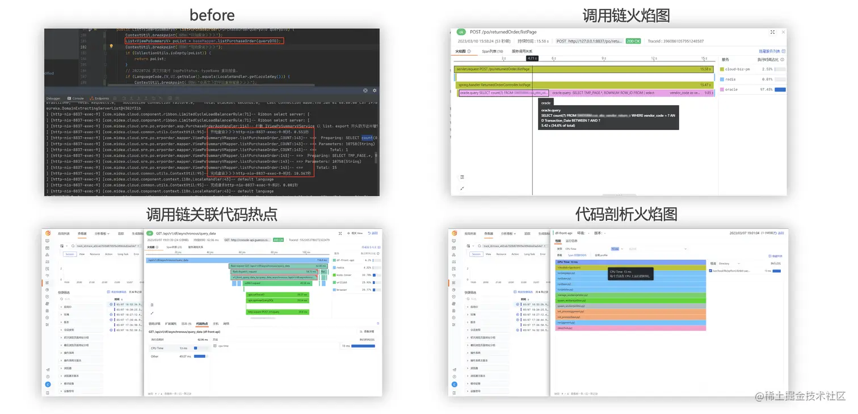Click redis service row in 调用链火焰图

753,80
